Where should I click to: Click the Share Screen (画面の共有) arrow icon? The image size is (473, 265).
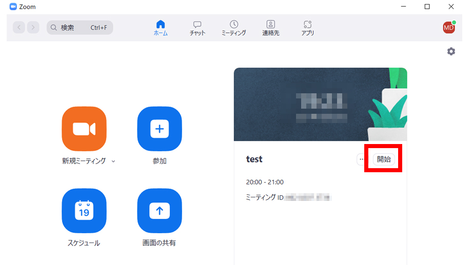click(x=160, y=211)
